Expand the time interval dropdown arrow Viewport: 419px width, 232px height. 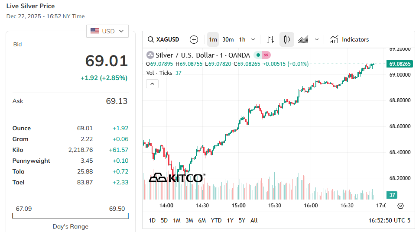253,39
